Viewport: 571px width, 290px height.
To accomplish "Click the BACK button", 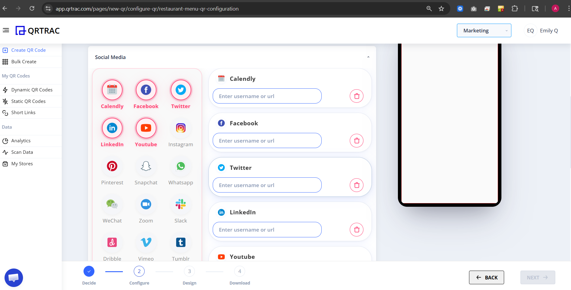I will click(486, 277).
